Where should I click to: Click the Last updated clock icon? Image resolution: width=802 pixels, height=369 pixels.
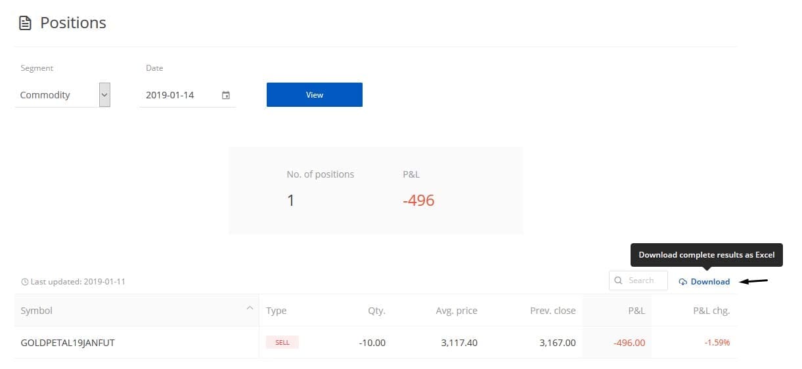[25, 282]
